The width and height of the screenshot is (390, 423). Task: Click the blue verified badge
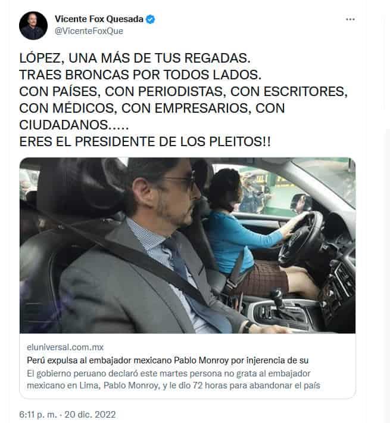pos(150,20)
